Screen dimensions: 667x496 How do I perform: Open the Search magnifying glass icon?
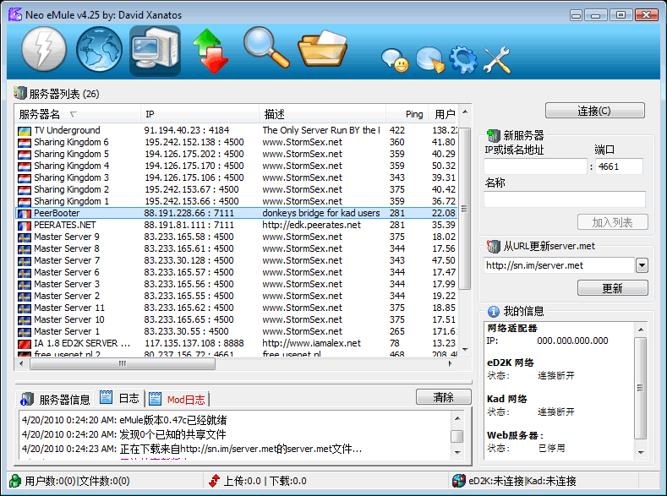click(x=266, y=47)
